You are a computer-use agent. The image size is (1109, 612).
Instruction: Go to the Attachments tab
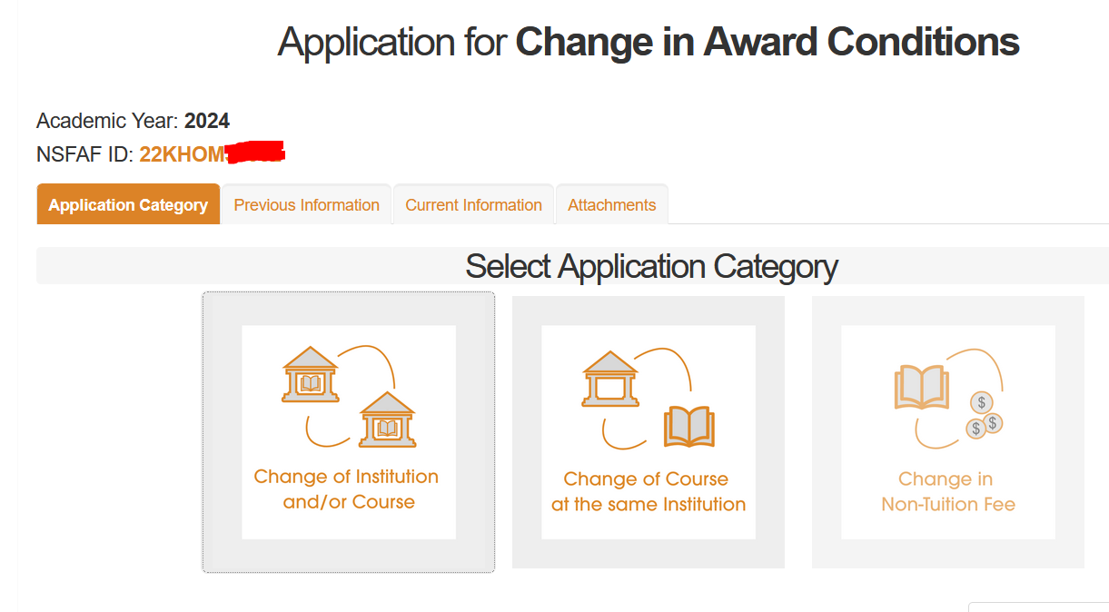pyautogui.click(x=611, y=205)
